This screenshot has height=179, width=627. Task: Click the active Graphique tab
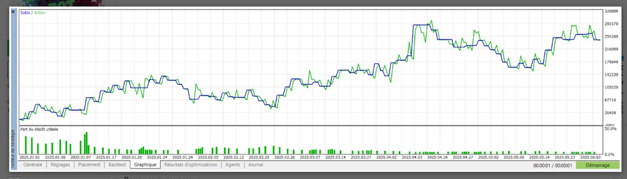coord(145,165)
